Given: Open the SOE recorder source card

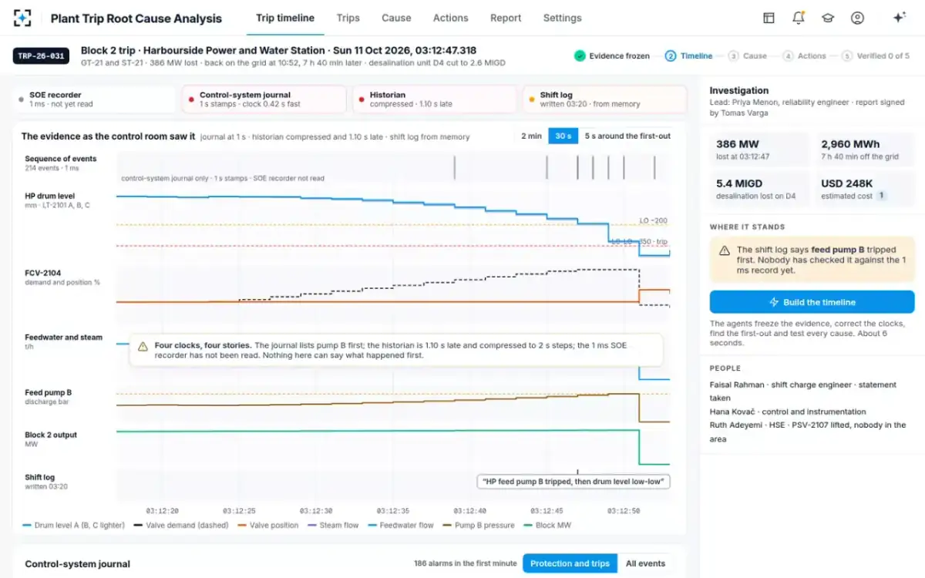Looking at the screenshot, I should [96, 99].
